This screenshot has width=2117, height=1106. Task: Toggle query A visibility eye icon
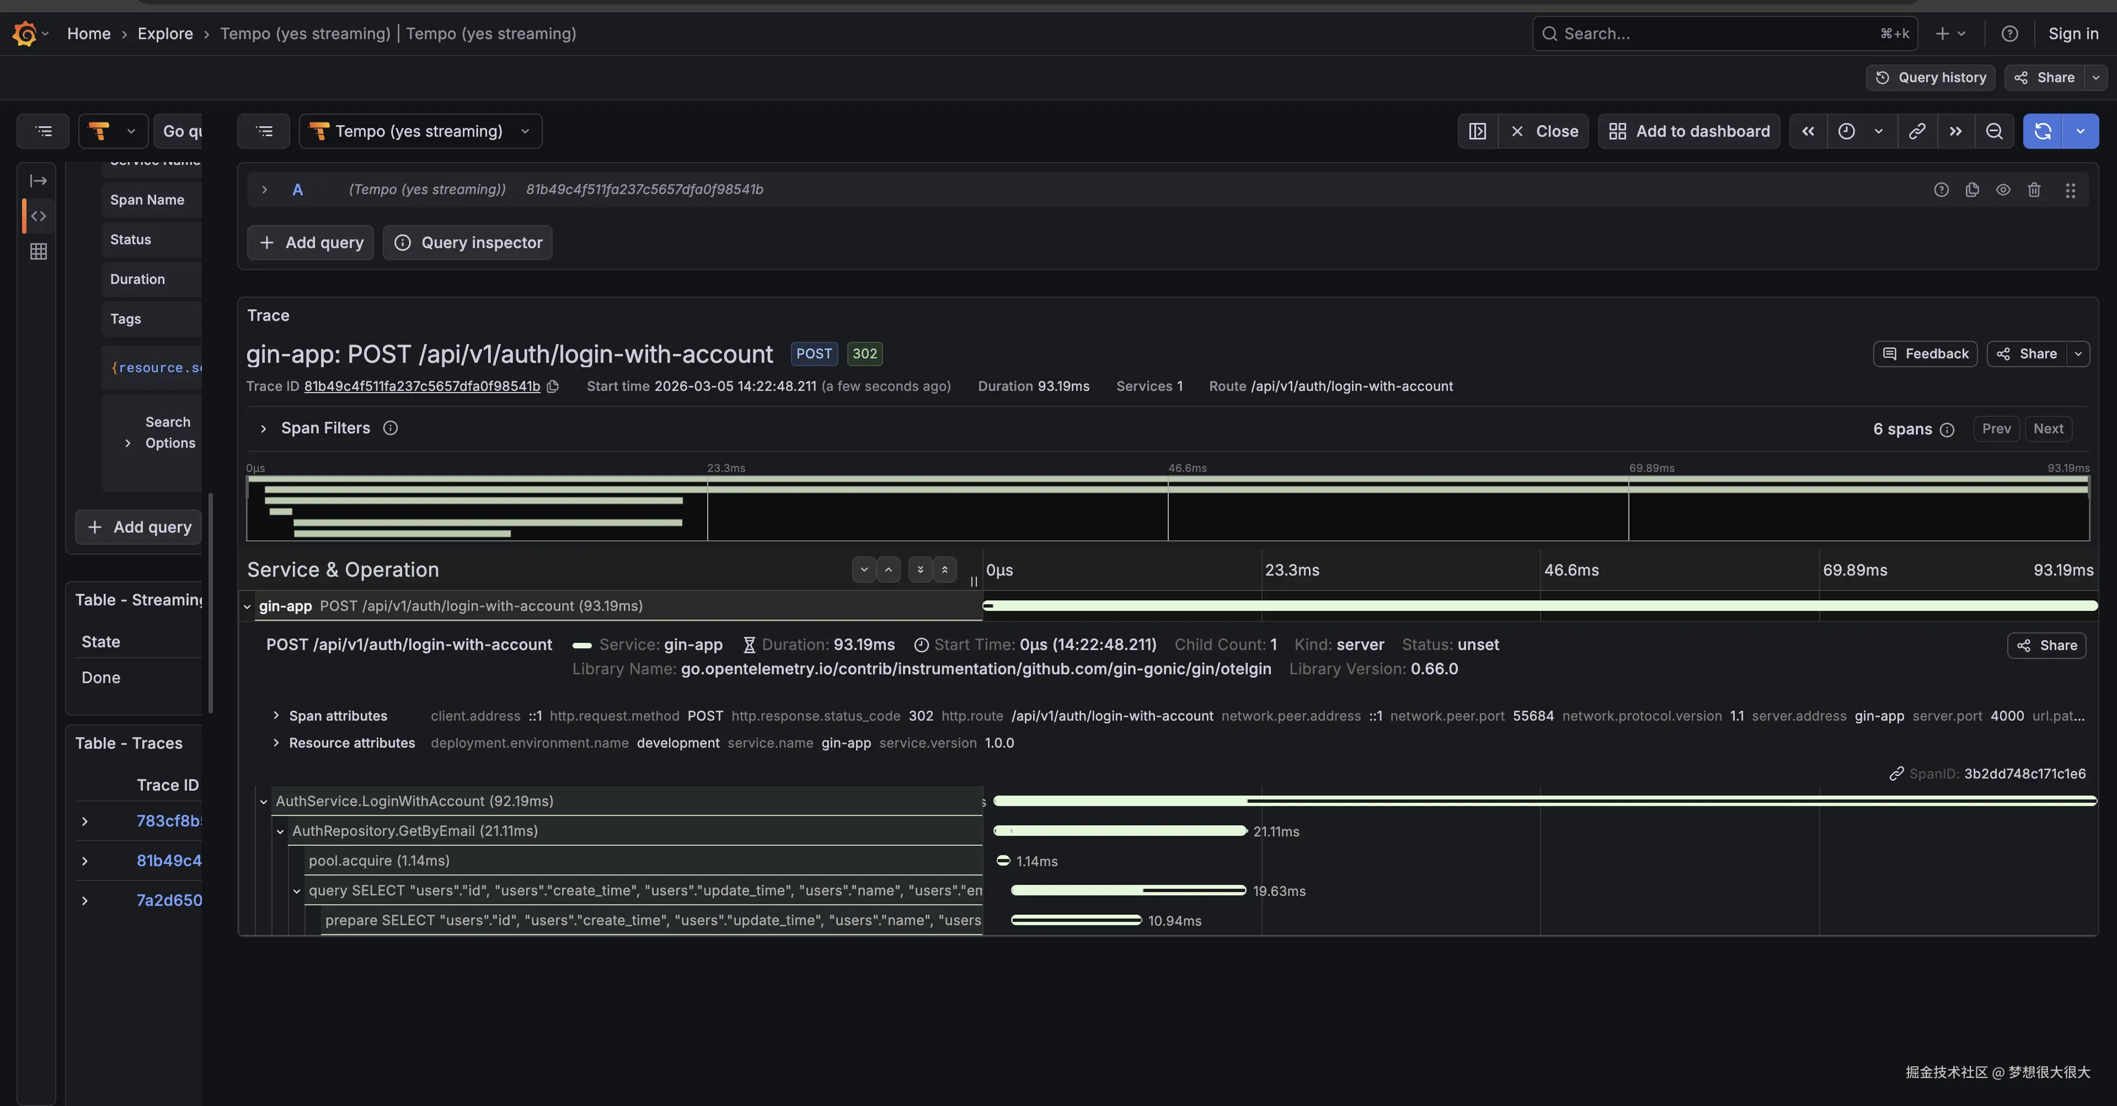click(x=2003, y=190)
